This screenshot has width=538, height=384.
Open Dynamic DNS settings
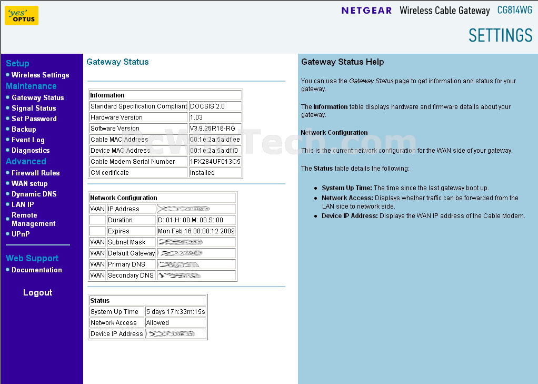tap(34, 194)
